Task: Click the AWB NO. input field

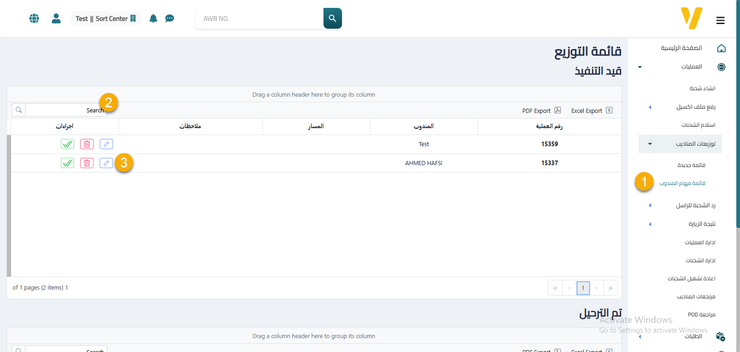Action: (x=259, y=19)
